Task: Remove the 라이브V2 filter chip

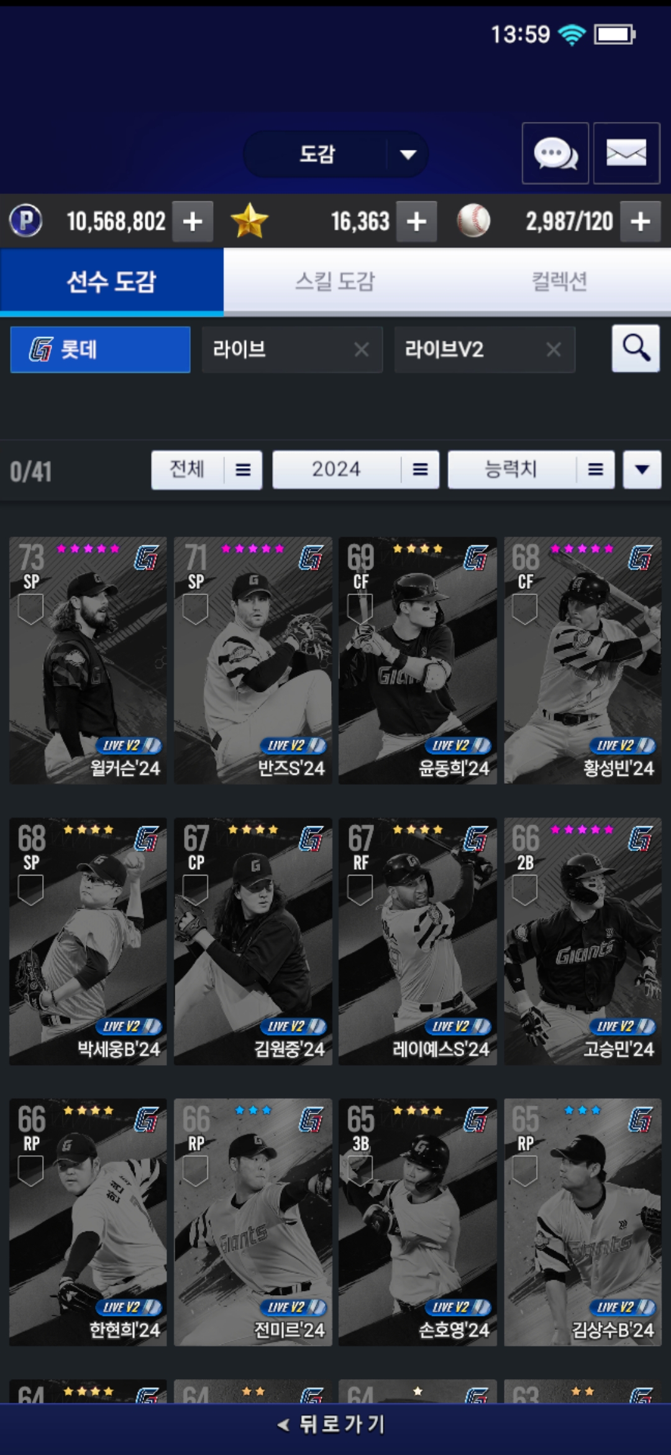Action: [554, 349]
